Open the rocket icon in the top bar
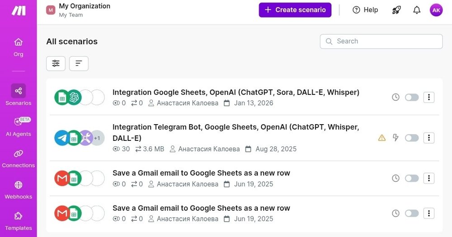This screenshot has height=237, width=452. [396, 10]
